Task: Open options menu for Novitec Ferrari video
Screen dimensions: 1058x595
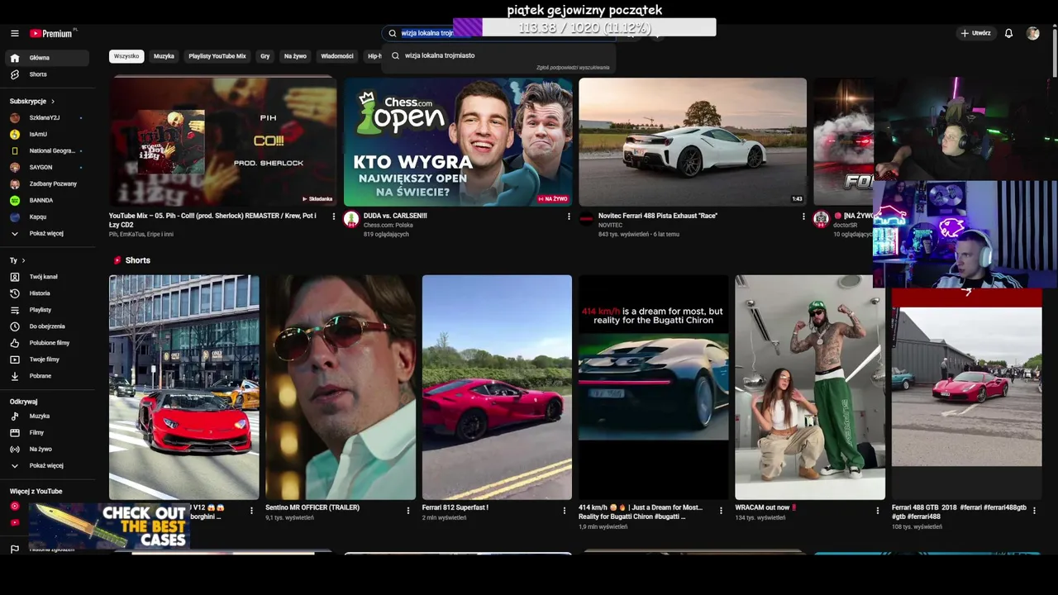Action: [803, 217]
